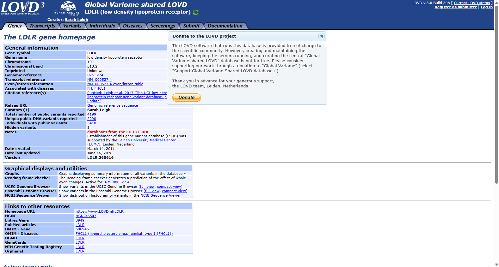Click red databases from FH UCL BHF note
This screenshot has height=267, width=499.
(118, 132)
